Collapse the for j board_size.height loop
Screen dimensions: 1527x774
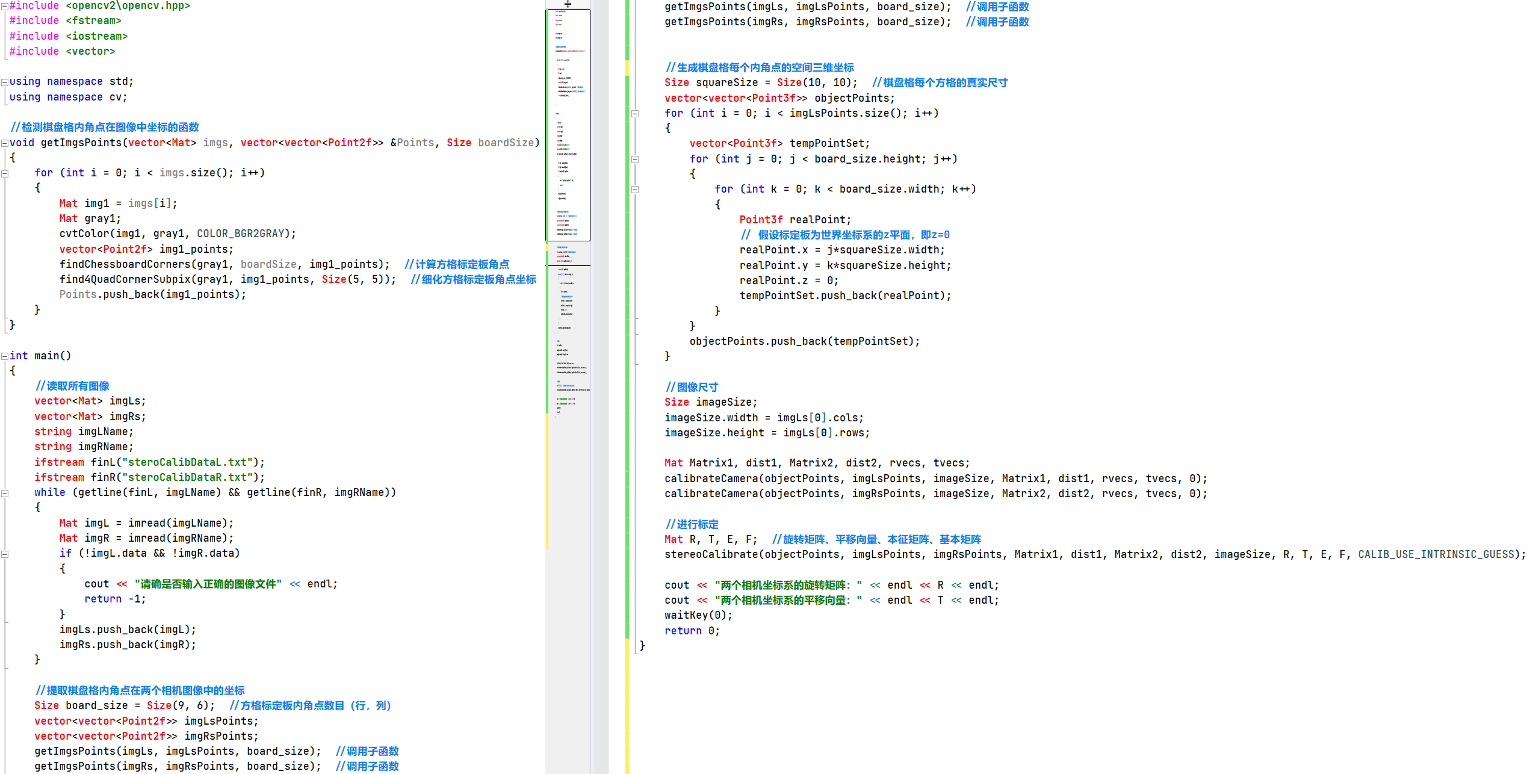click(x=635, y=159)
